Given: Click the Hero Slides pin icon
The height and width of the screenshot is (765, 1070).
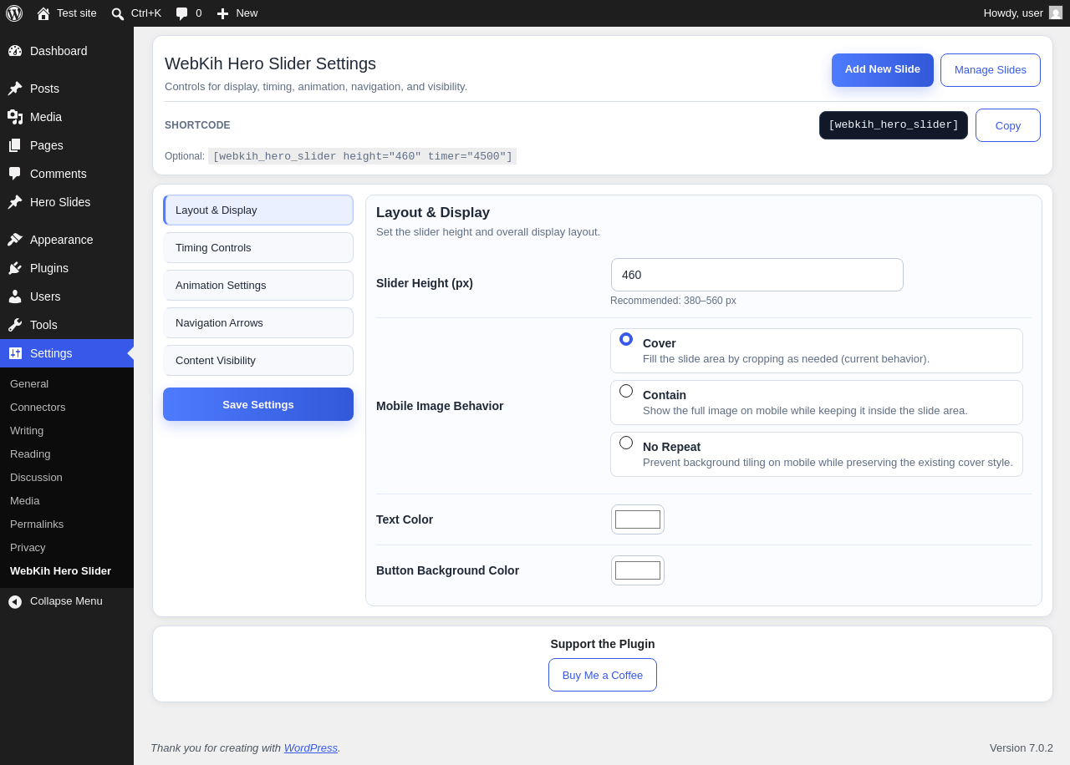Looking at the screenshot, I should coord(15,202).
